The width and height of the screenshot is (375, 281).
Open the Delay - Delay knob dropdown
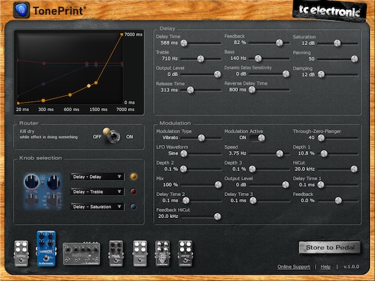click(97, 177)
